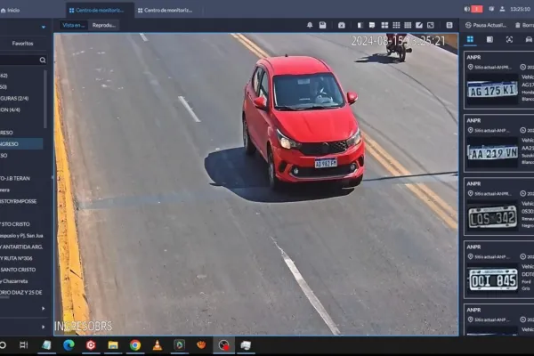Image resolution: width=534 pixels, height=356 pixels.
Task: Click the message bubble icon in the toolbar
Action: tap(372, 25)
